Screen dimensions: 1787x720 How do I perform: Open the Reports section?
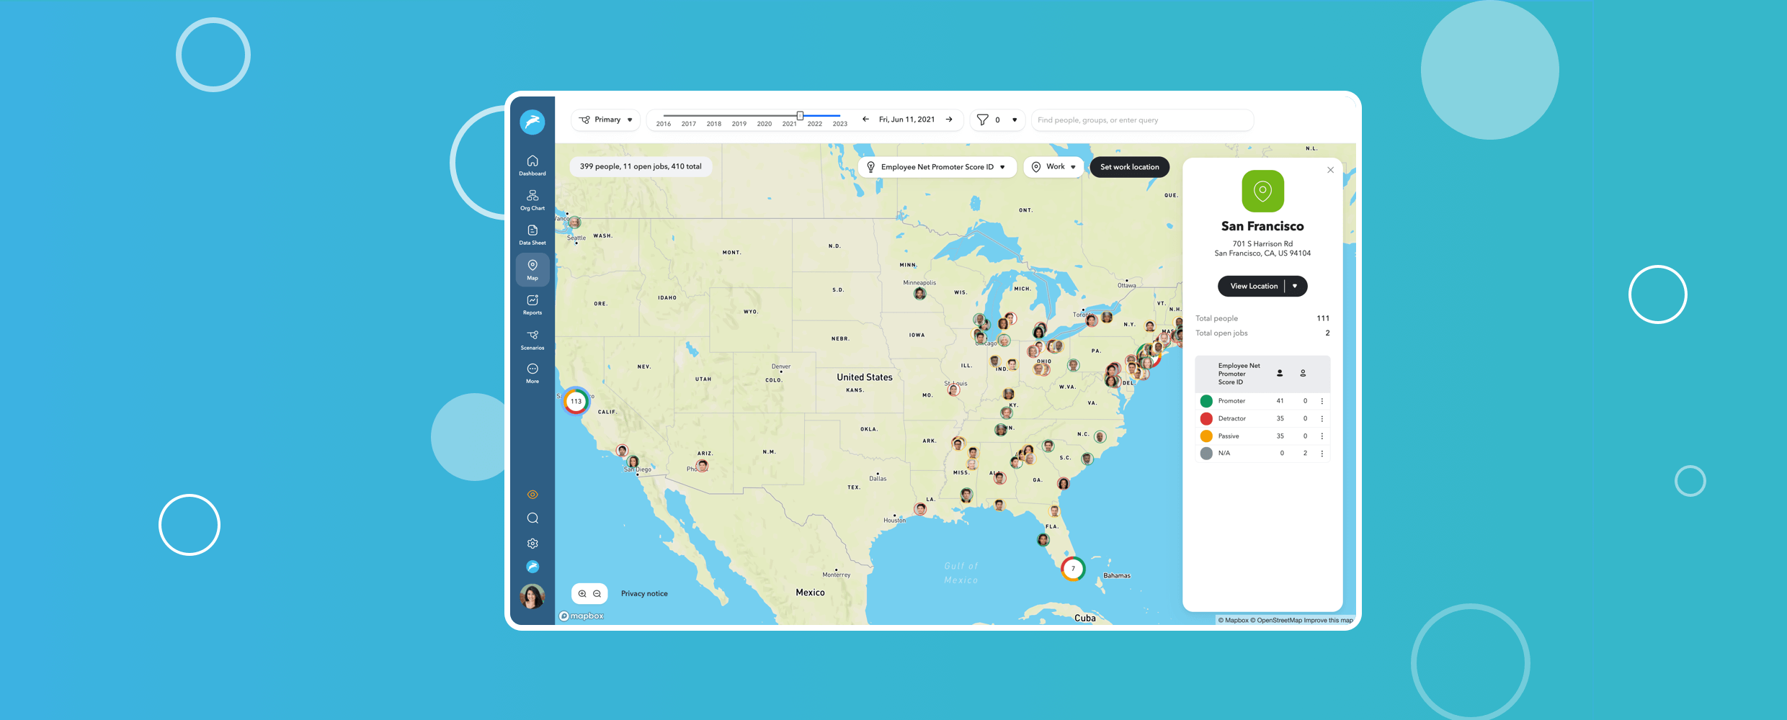coord(532,305)
